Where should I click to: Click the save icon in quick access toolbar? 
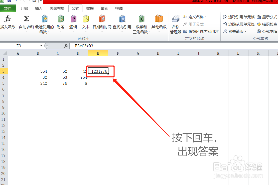(9, 1)
